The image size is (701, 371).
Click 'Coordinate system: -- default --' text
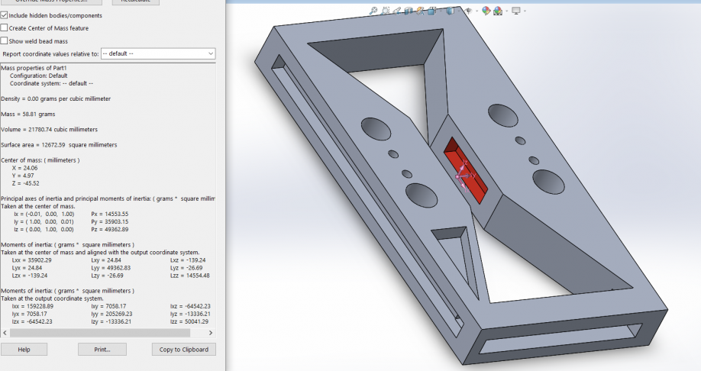pos(51,83)
